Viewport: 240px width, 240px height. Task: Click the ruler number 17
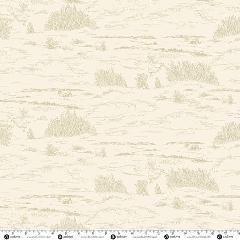[225, 233]
